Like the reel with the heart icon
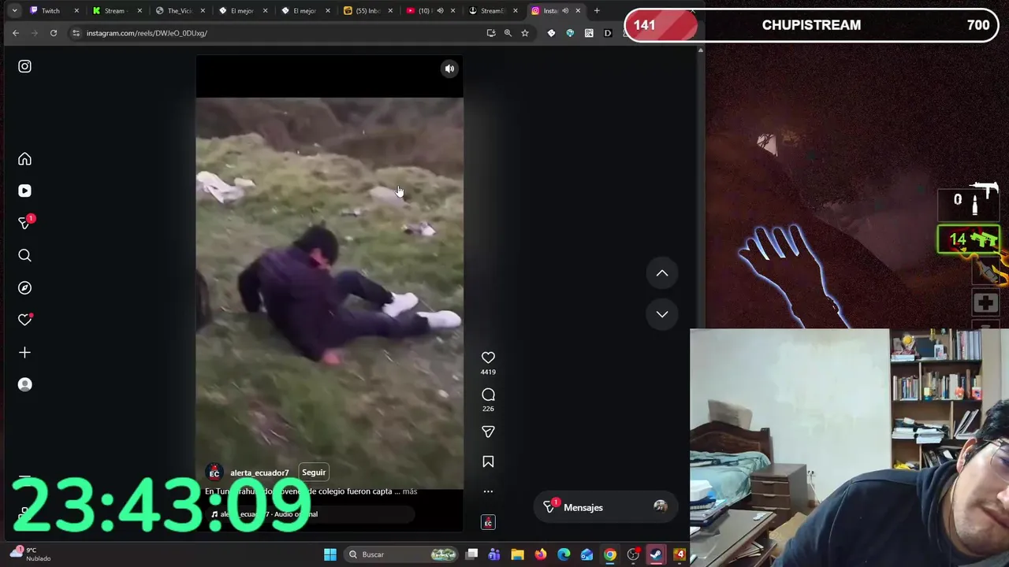Image resolution: width=1009 pixels, height=567 pixels. pos(488,358)
